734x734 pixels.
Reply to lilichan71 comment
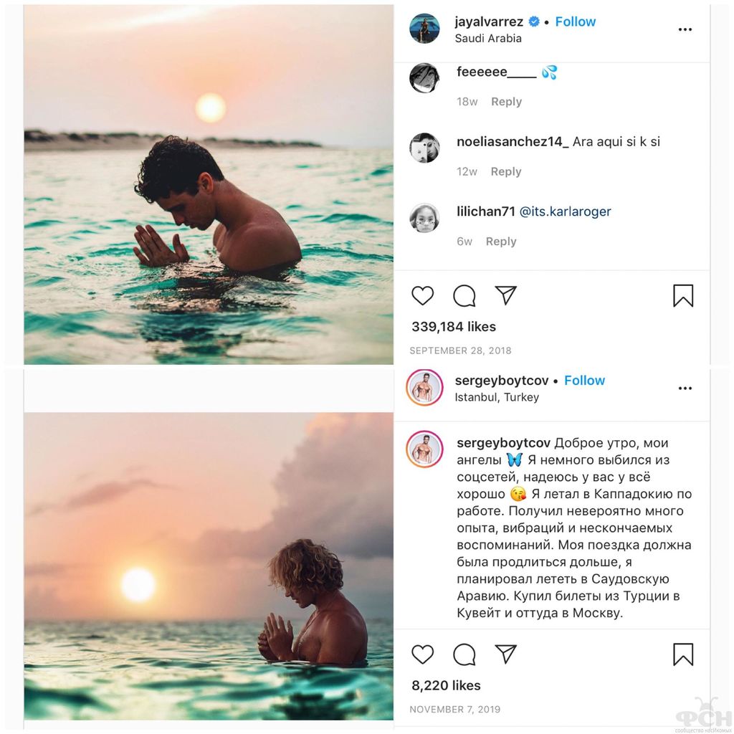click(501, 242)
